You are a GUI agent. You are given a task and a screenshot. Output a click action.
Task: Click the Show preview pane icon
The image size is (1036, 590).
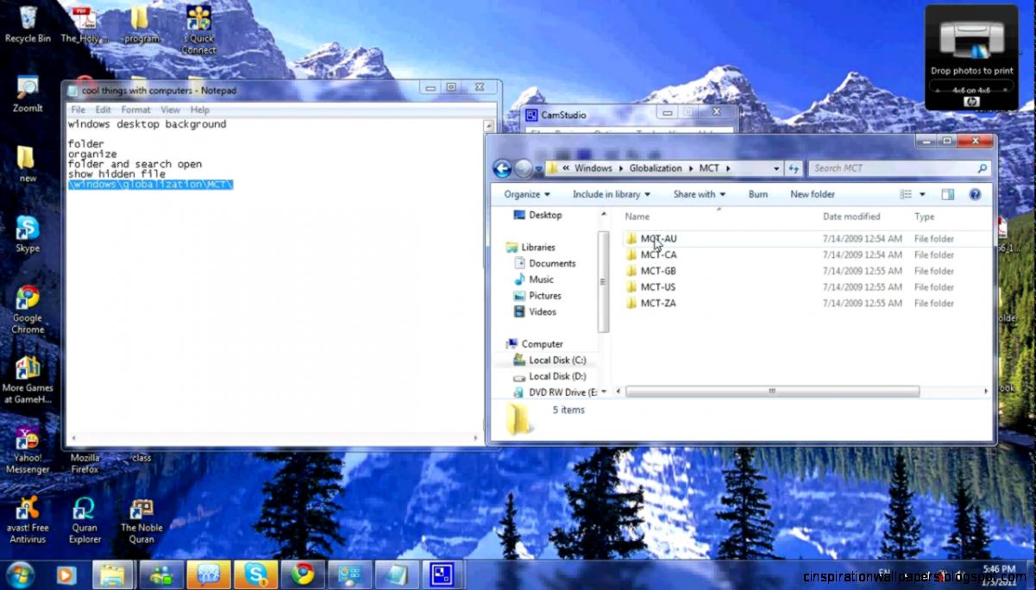click(x=946, y=193)
